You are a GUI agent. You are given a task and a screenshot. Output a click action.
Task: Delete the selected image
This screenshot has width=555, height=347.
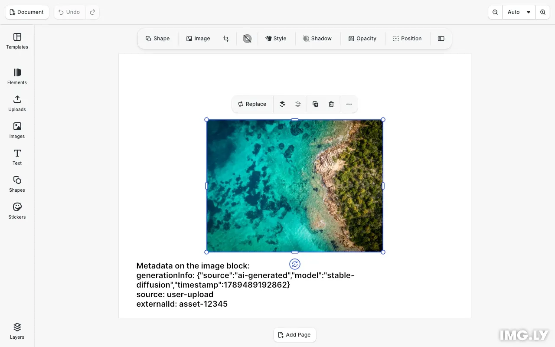click(x=331, y=104)
